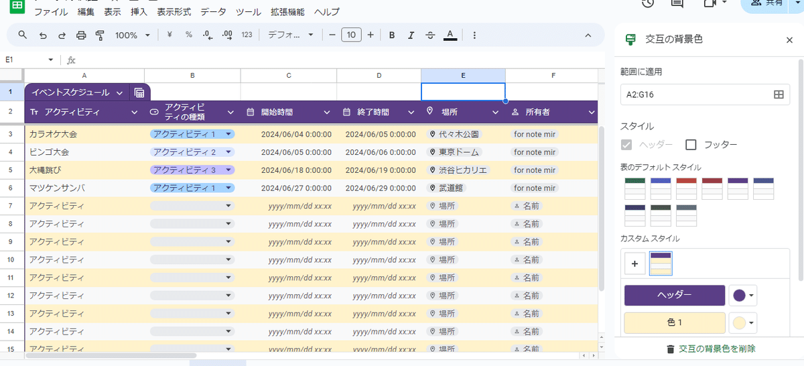This screenshot has height=366, width=804.
Task: Open the 拡張機能 menu
Action: [x=287, y=12]
